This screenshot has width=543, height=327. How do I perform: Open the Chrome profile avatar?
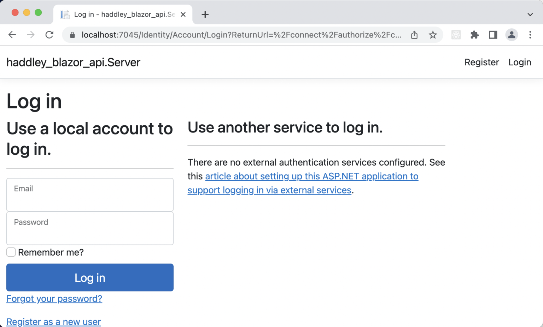511,35
